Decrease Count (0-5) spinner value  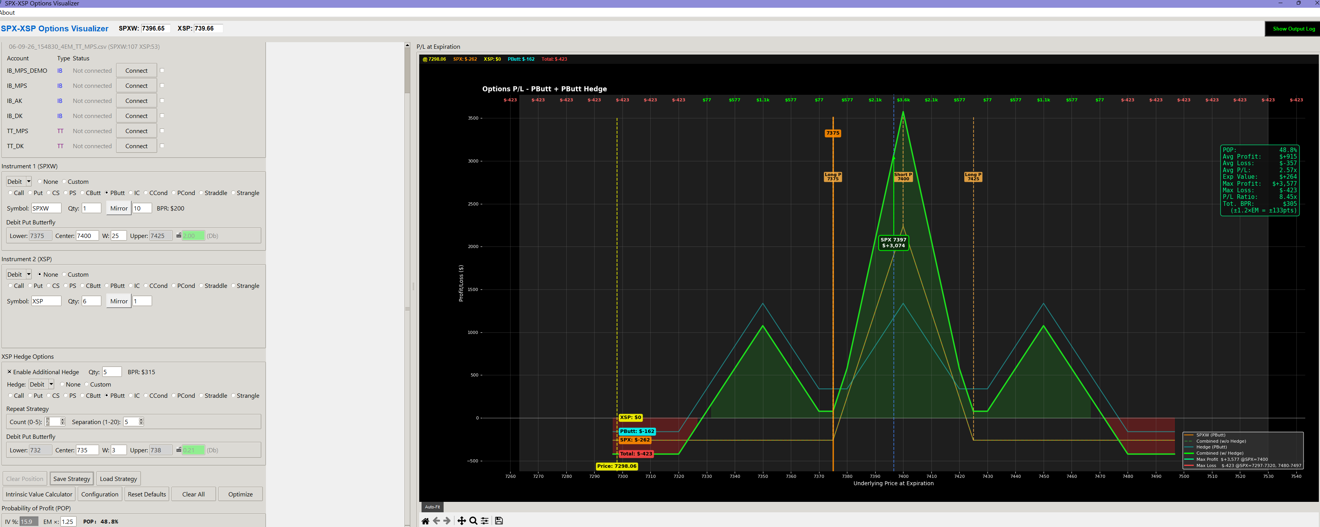62,424
